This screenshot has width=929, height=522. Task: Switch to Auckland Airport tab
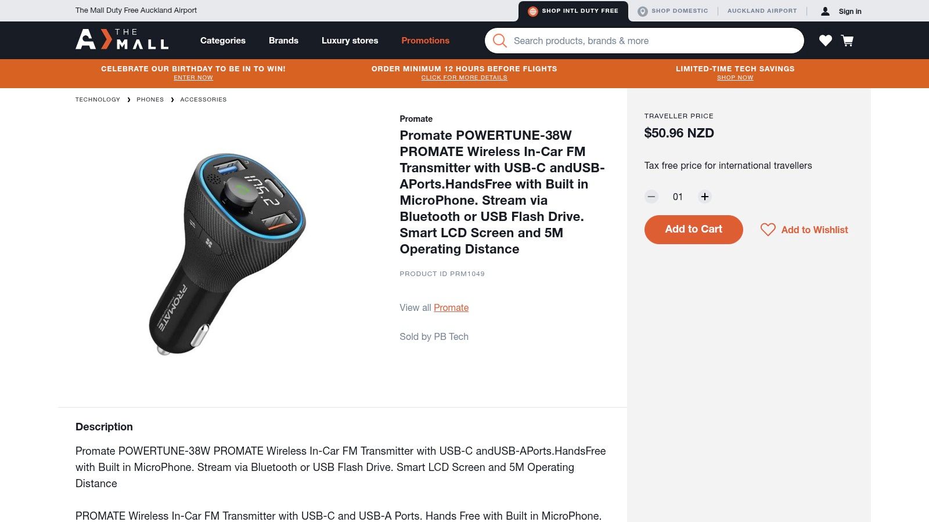pyautogui.click(x=762, y=11)
